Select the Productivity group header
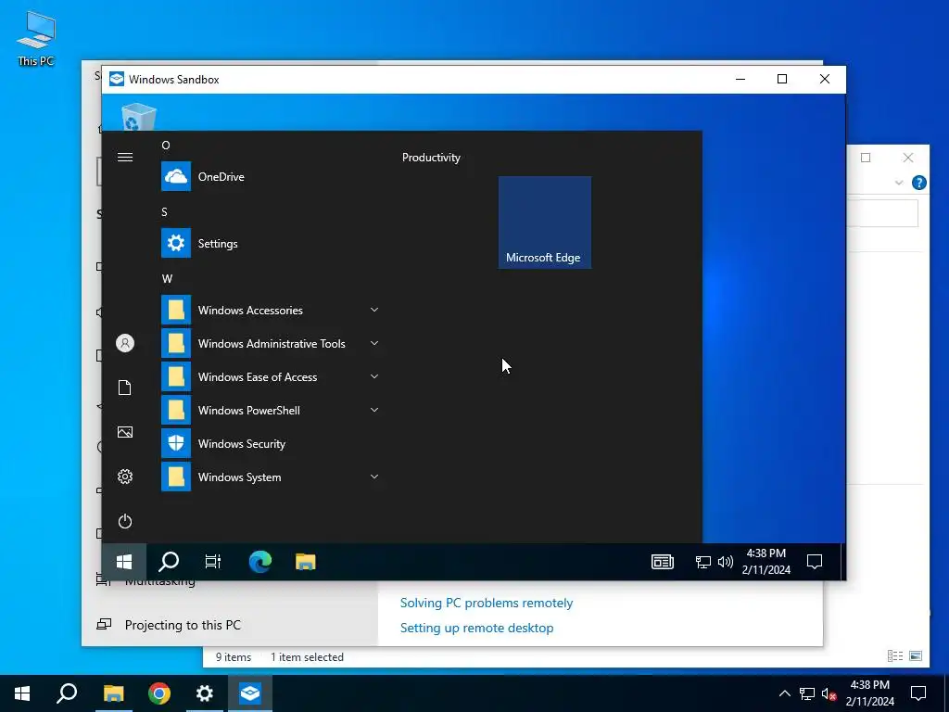The image size is (949, 712). tap(431, 158)
